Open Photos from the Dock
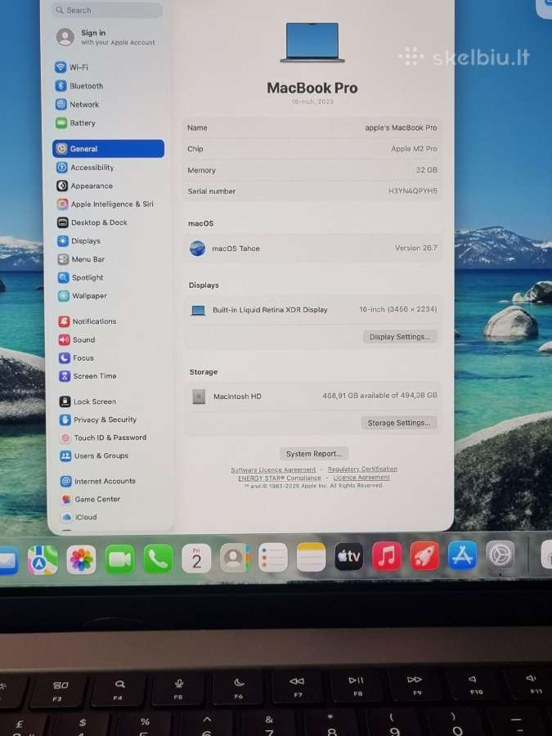552x736 pixels. 81,559
